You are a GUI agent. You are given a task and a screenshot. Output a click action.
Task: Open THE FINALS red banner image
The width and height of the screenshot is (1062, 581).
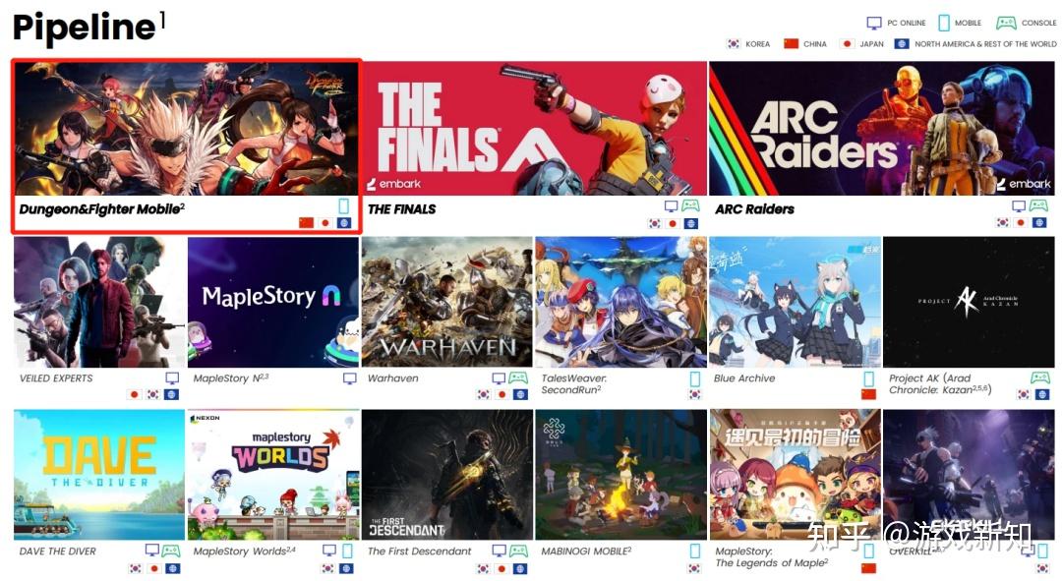(x=534, y=129)
